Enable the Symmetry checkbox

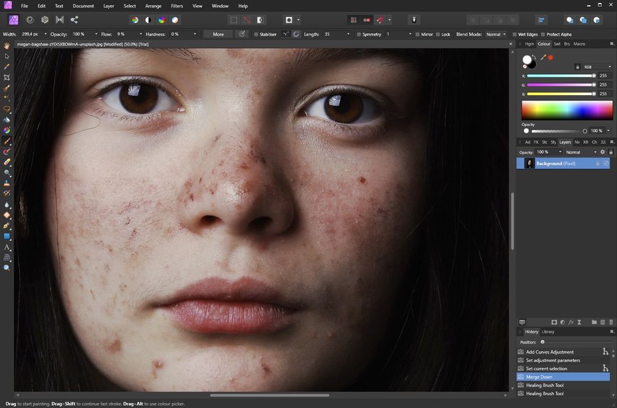(359, 35)
